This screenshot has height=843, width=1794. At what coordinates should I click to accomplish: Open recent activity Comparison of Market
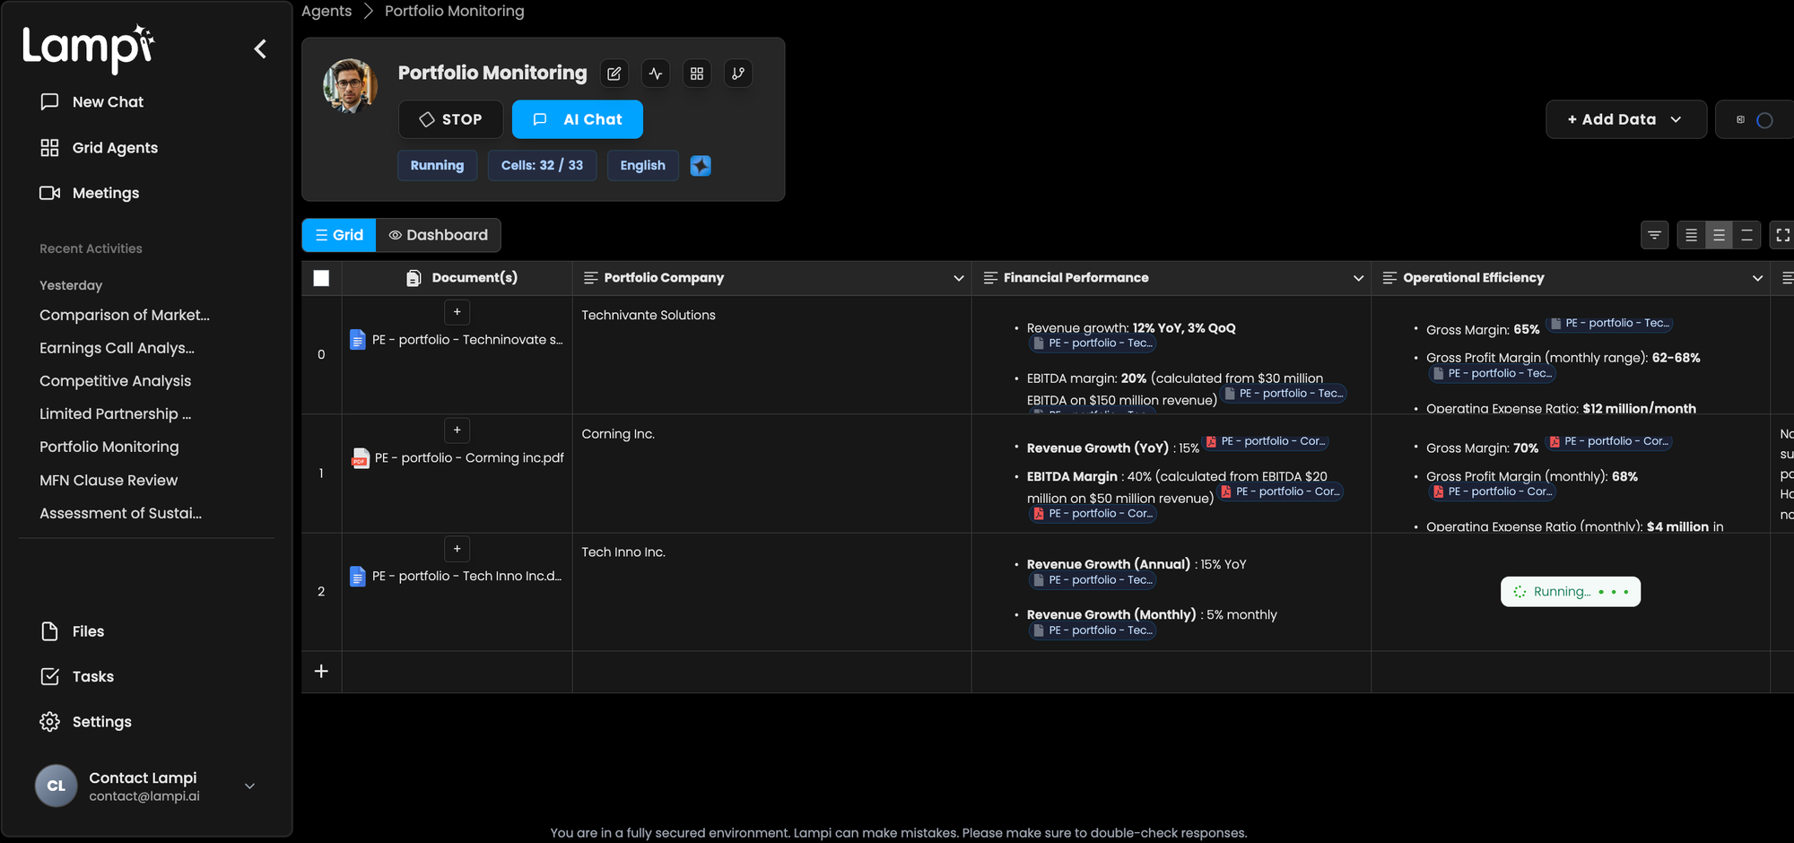125,316
